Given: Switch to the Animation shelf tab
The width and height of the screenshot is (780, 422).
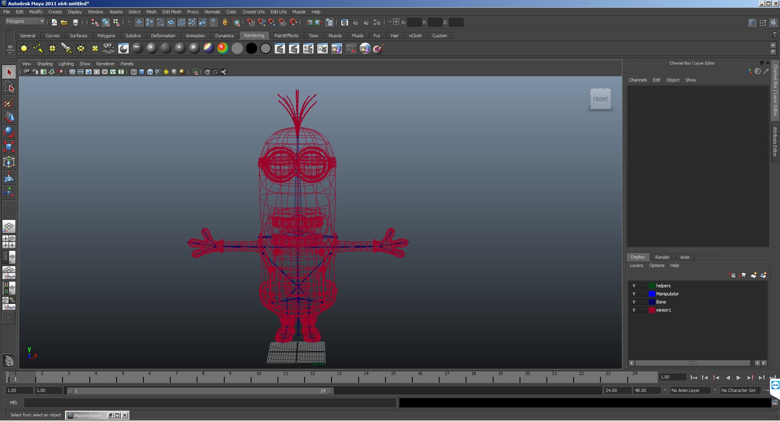Looking at the screenshot, I should tap(195, 36).
